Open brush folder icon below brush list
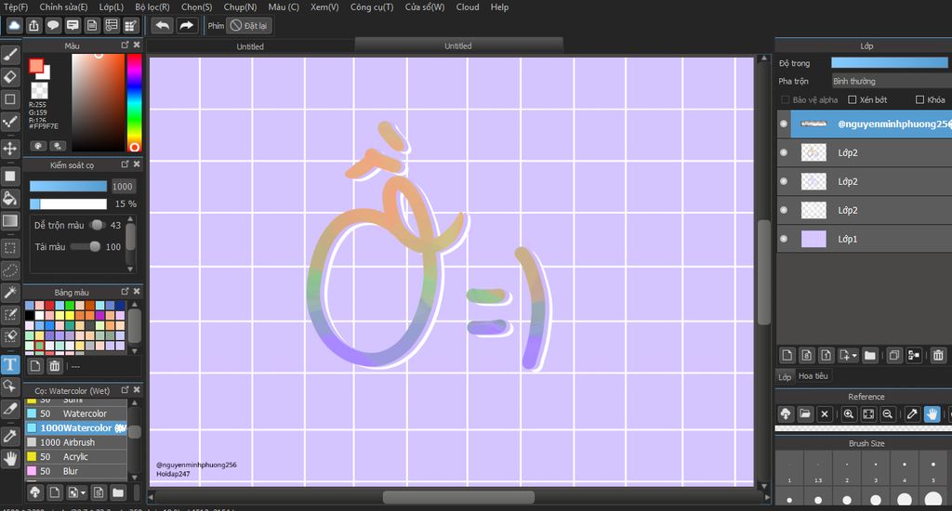This screenshot has height=511, width=952. [x=118, y=492]
